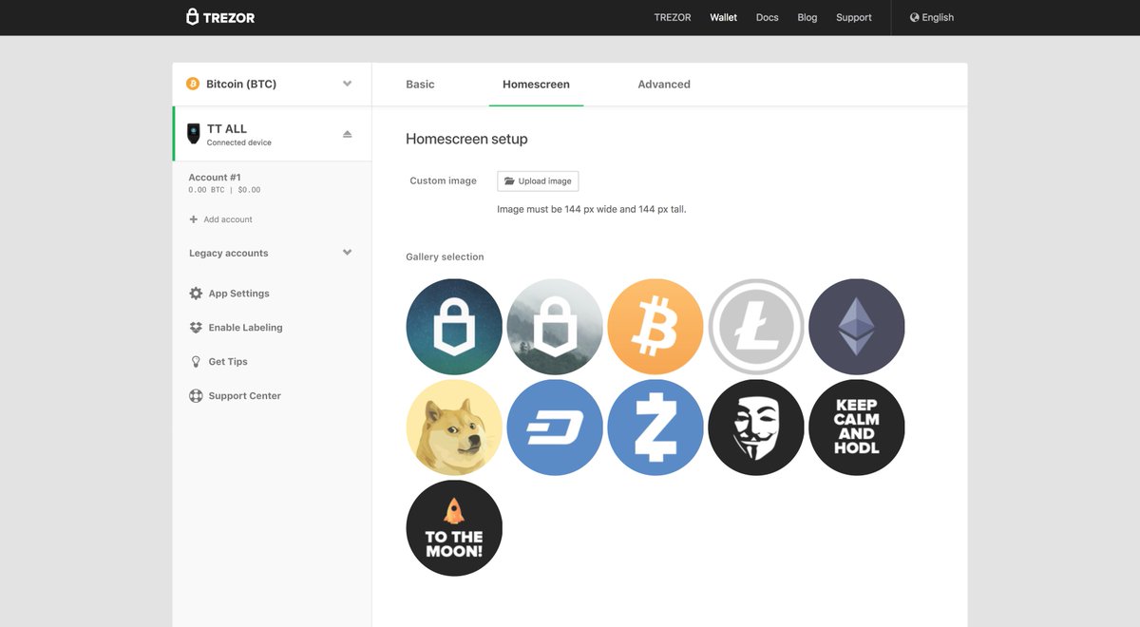The width and height of the screenshot is (1140, 627).
Task: Add a new account
Action: pos(220,218)
